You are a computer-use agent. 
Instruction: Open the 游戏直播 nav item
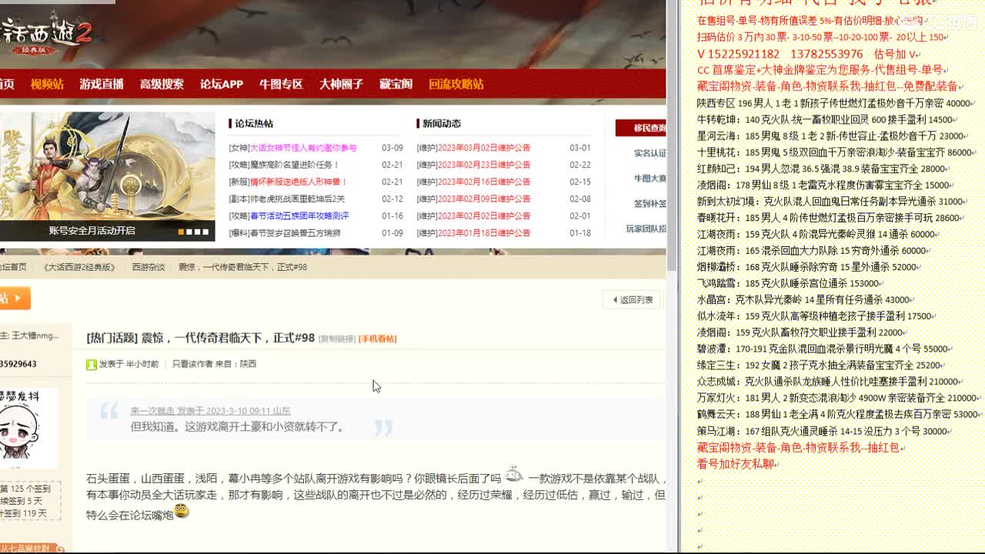tap(102, 85)
